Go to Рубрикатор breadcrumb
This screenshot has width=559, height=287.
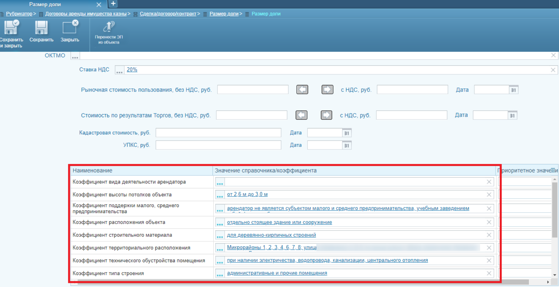point(19,14)
